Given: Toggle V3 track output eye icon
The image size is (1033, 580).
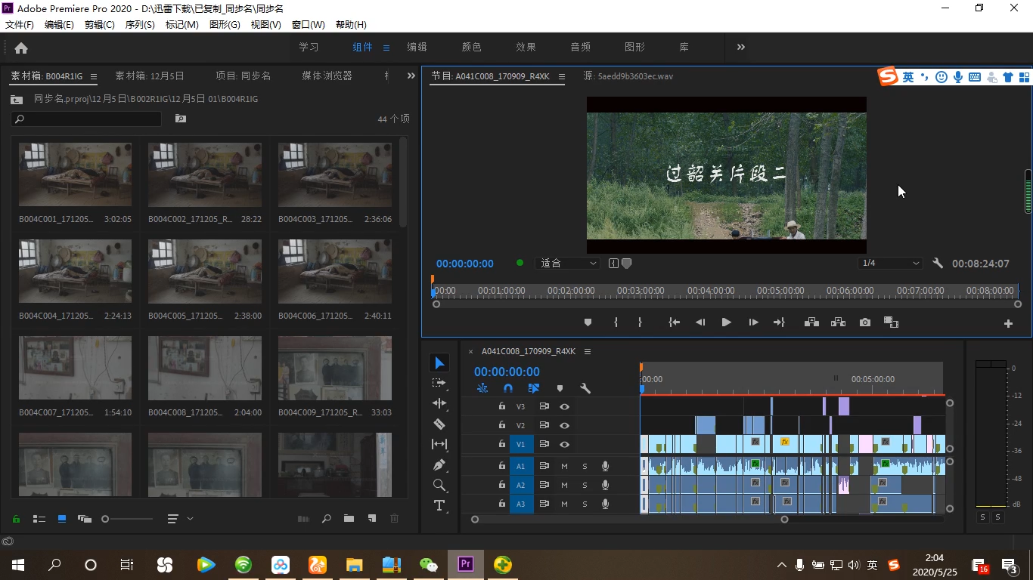Looking at the screenshot, I should point(564,406).
